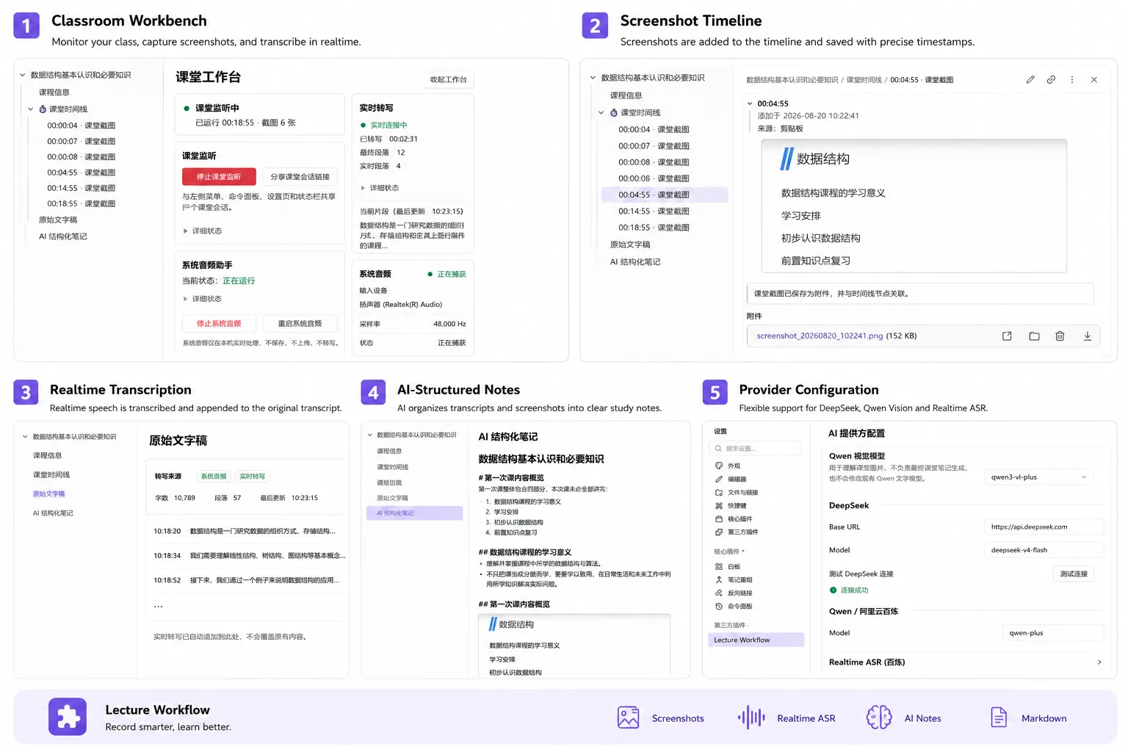
Task: Click the 文件与链接 icon in settings sidebar
Action: pos(719,492)
